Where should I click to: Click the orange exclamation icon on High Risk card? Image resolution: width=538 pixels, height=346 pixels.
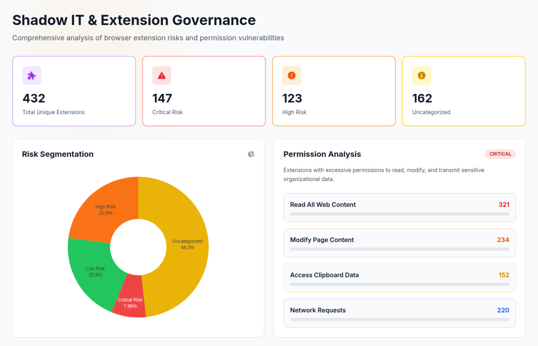click(291, 75)
